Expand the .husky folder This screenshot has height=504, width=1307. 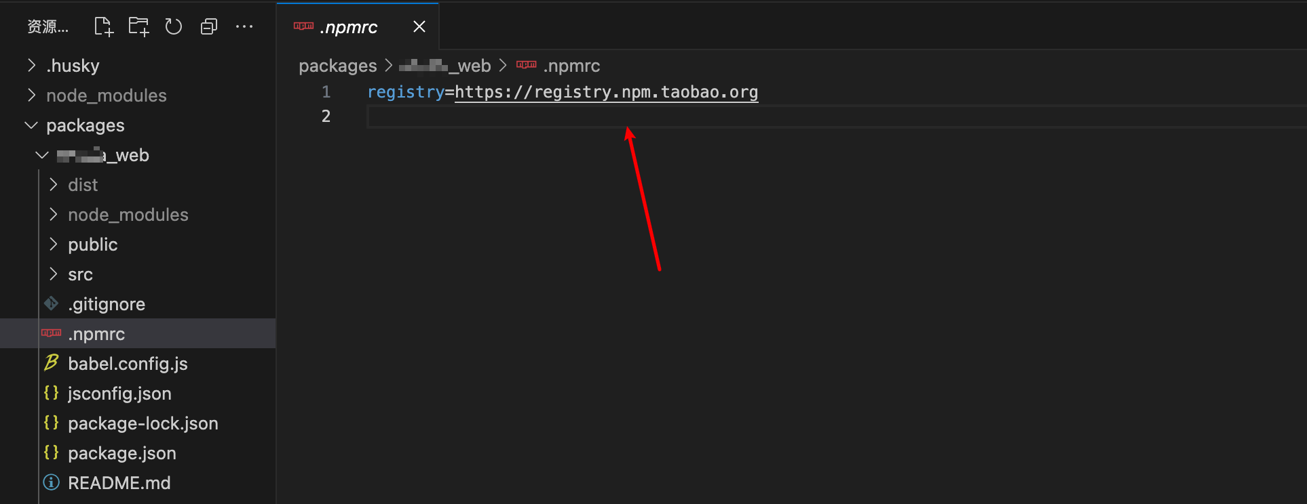(x=73, y=66)
